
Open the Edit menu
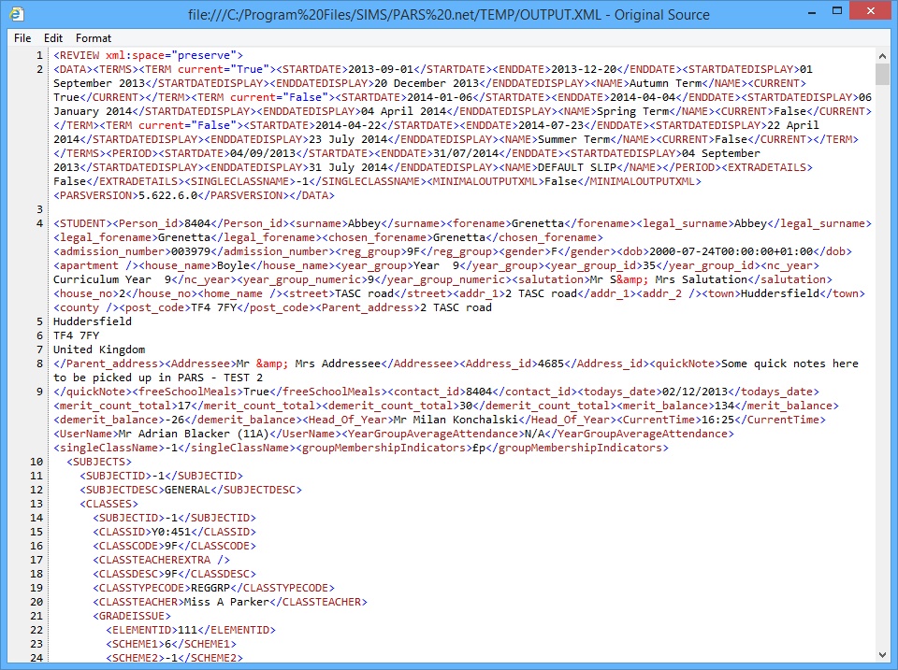click(53, 38)
